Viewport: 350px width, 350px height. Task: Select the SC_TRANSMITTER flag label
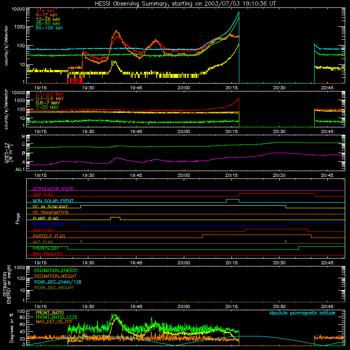(51, 213)
